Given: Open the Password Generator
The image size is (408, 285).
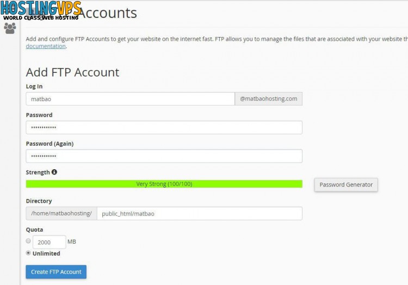Looking at the screenshot, I should point(346,184).
